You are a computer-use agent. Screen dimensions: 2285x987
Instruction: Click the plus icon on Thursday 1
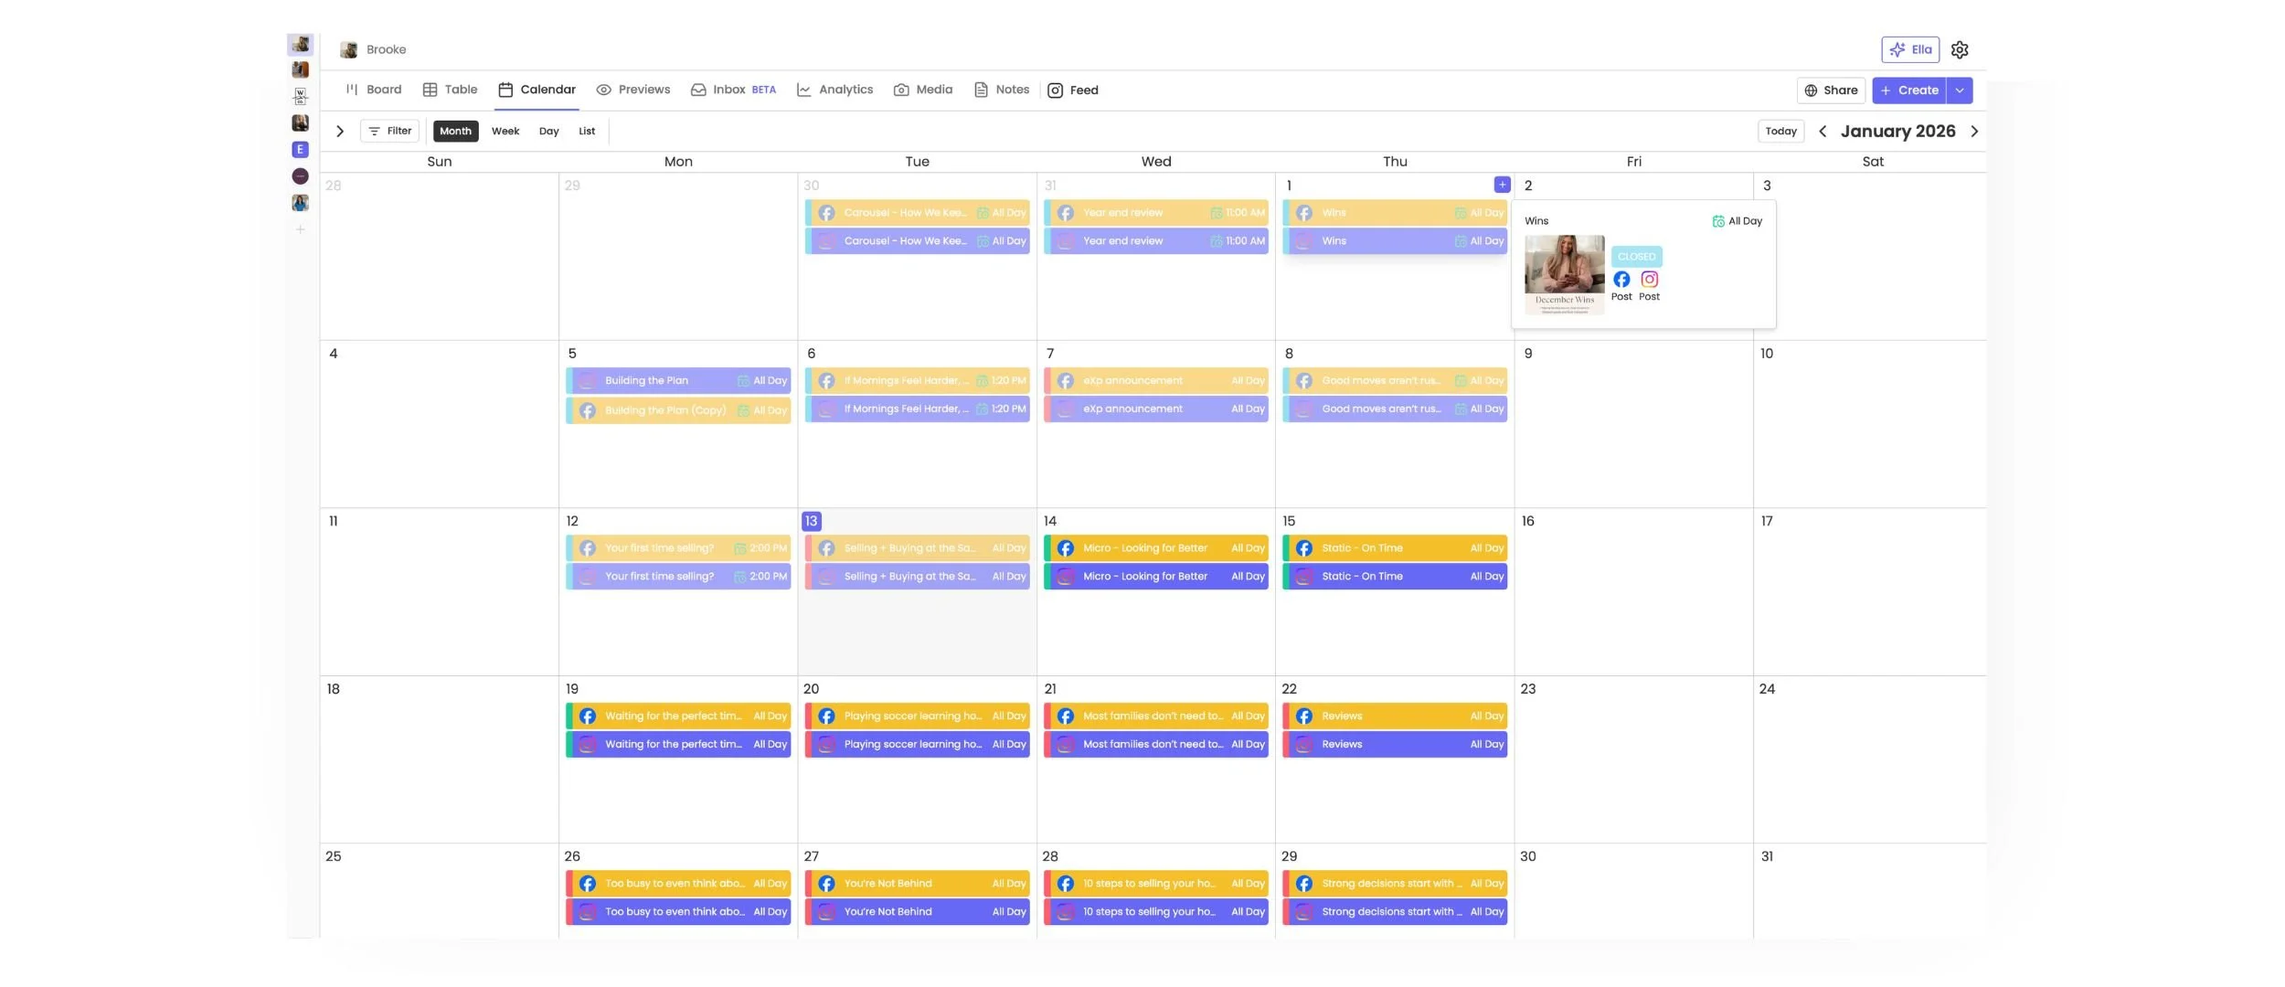tap(1501, 185)
